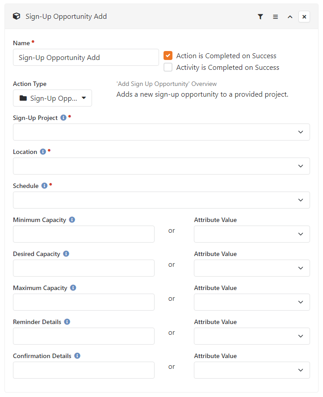This screenshot has height=397, width=323.
Task: Click the reorder bars icon in header
Action: [275, 17]
